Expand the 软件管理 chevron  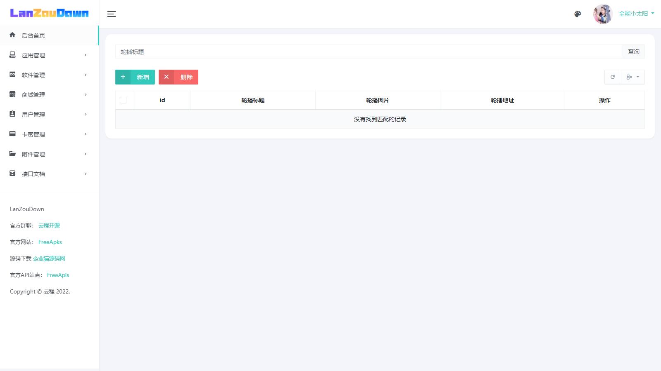pyautogui.click(x=86, y=75)
